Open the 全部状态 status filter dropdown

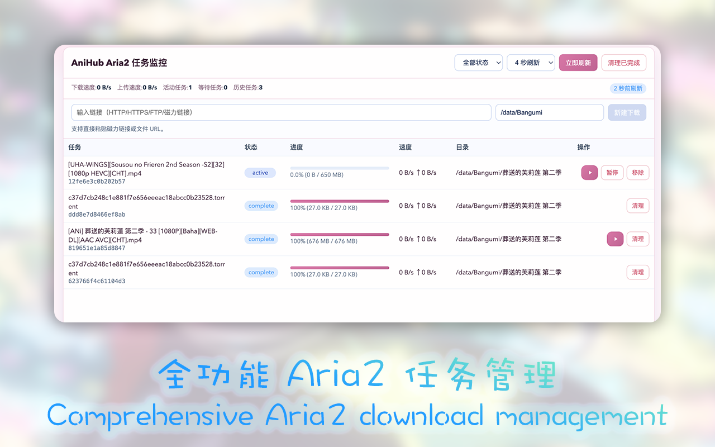pos(479,63)
